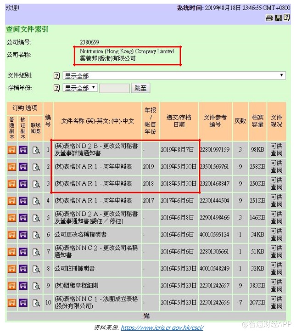Viewport: 296px width, 333px height.
Task: Add certified copy of 2019 annual return
Action: tap(23, 167)
